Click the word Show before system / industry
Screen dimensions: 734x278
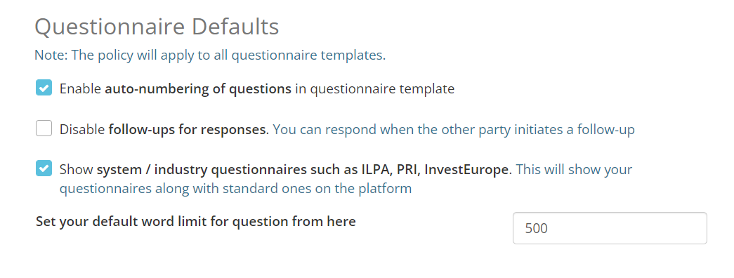[x=77, y=169]
